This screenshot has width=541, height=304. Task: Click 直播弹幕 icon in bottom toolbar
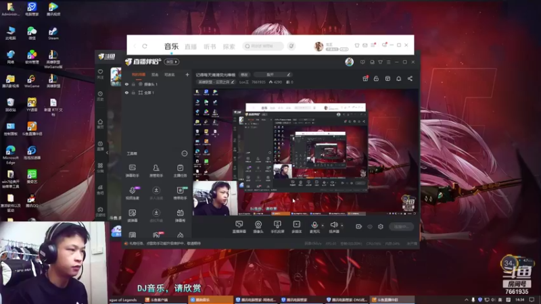click(x=239, y=227)
